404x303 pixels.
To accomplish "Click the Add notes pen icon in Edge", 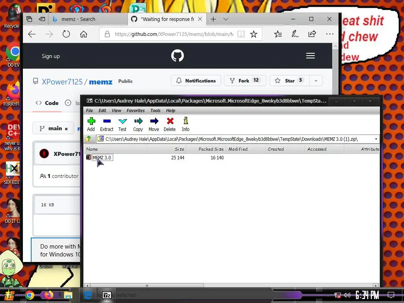I will 295,34.
